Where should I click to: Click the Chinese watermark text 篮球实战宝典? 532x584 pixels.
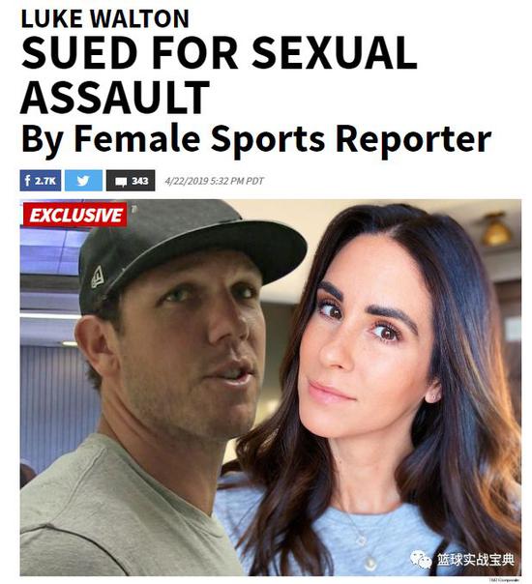(476, 559)
